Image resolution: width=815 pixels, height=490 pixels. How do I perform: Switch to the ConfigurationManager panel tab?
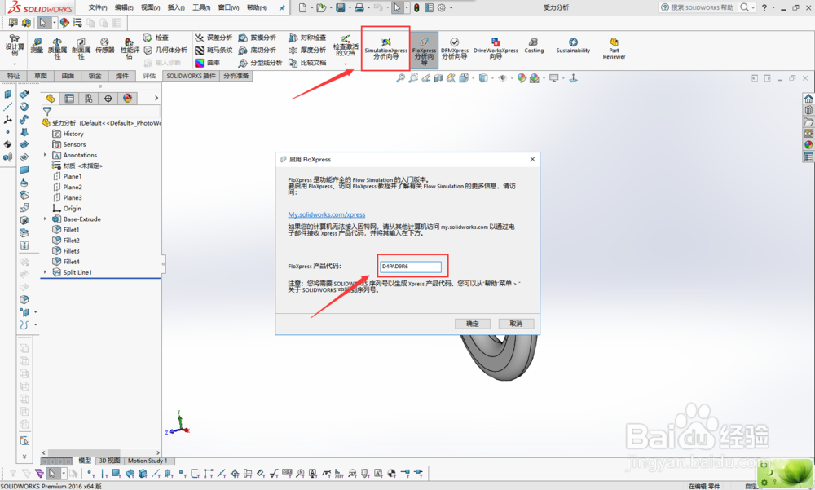coord(88,99)
